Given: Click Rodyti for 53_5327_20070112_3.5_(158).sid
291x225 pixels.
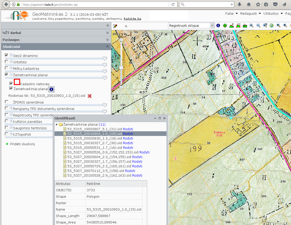Looking at the screenshot, I should click(x=130, y=171).
